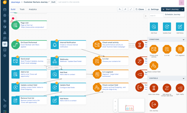The width and height of the screenshot is (187, 113).
Task: Select the Is in list condition icon
Action: pos(167,49)
